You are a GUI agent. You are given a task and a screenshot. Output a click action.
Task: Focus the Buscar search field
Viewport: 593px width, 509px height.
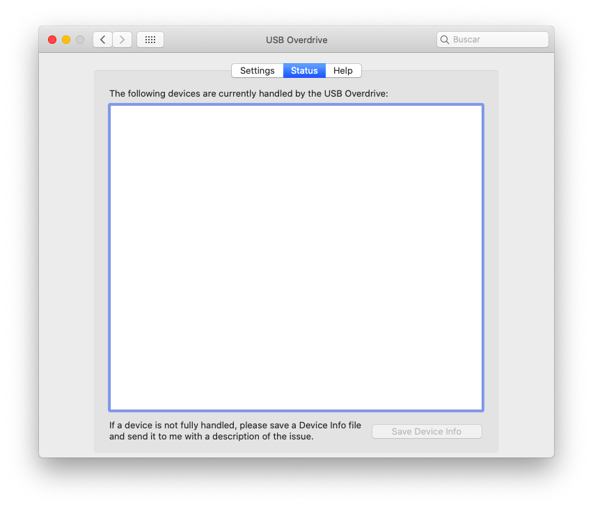coord(492,40)
